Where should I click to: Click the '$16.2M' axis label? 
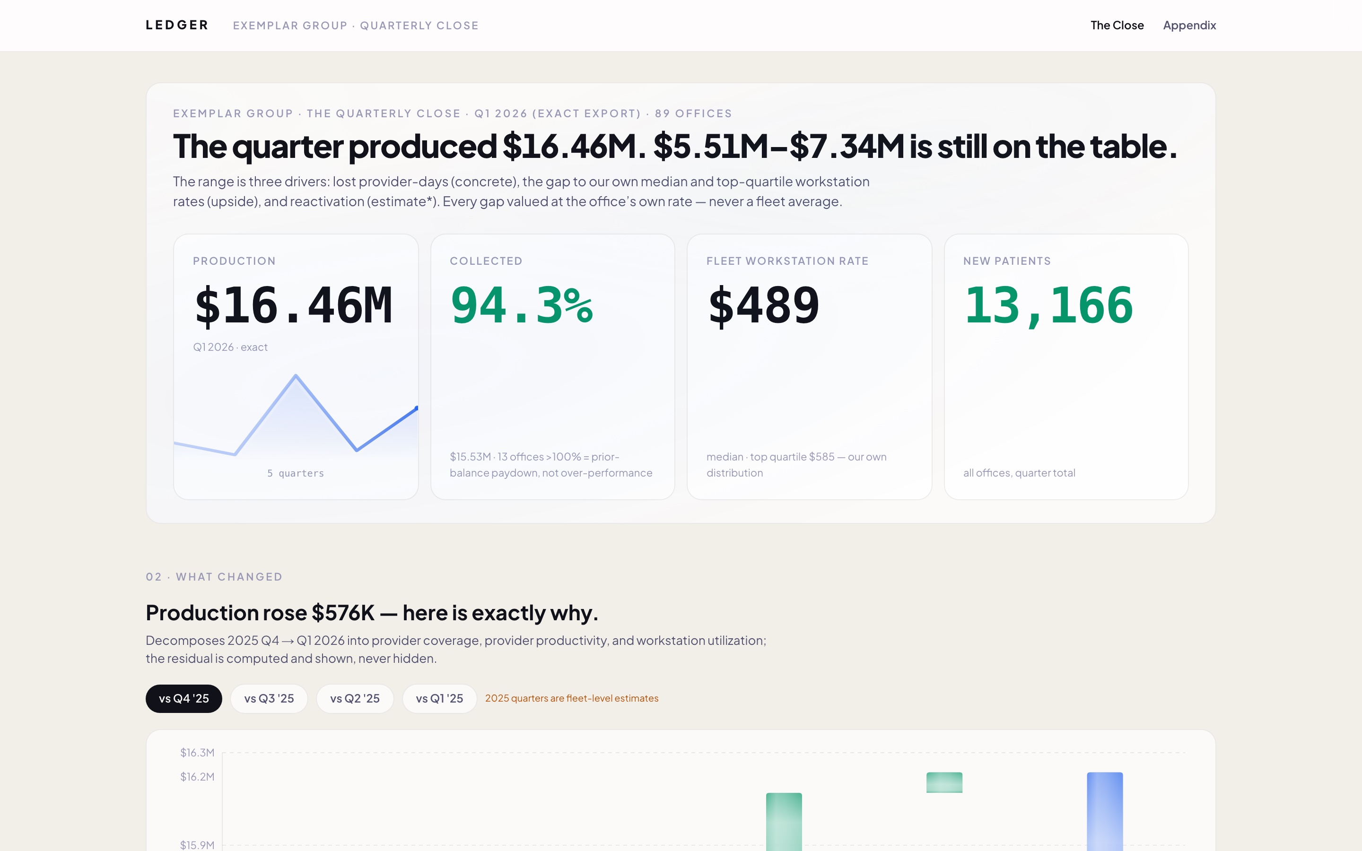click(x=197, y=777)
